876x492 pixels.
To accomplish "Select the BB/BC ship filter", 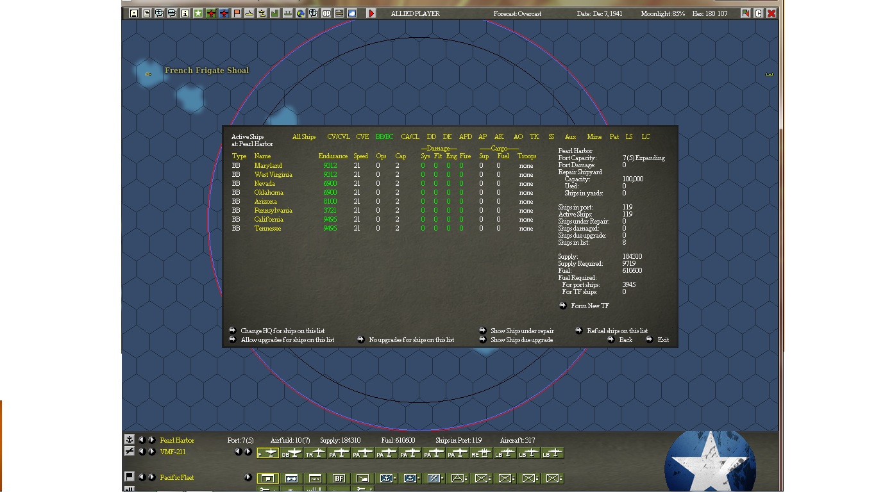I will [x=385, y=136].
